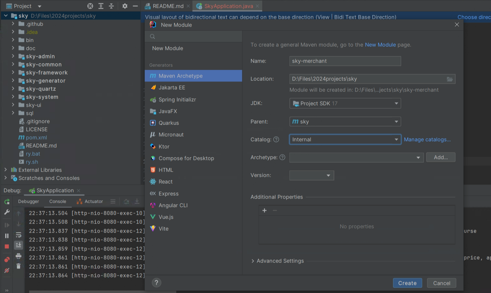Toggle scroll to end of console
The width and height of the screenshot is (491, 293).
coord(18,245)
